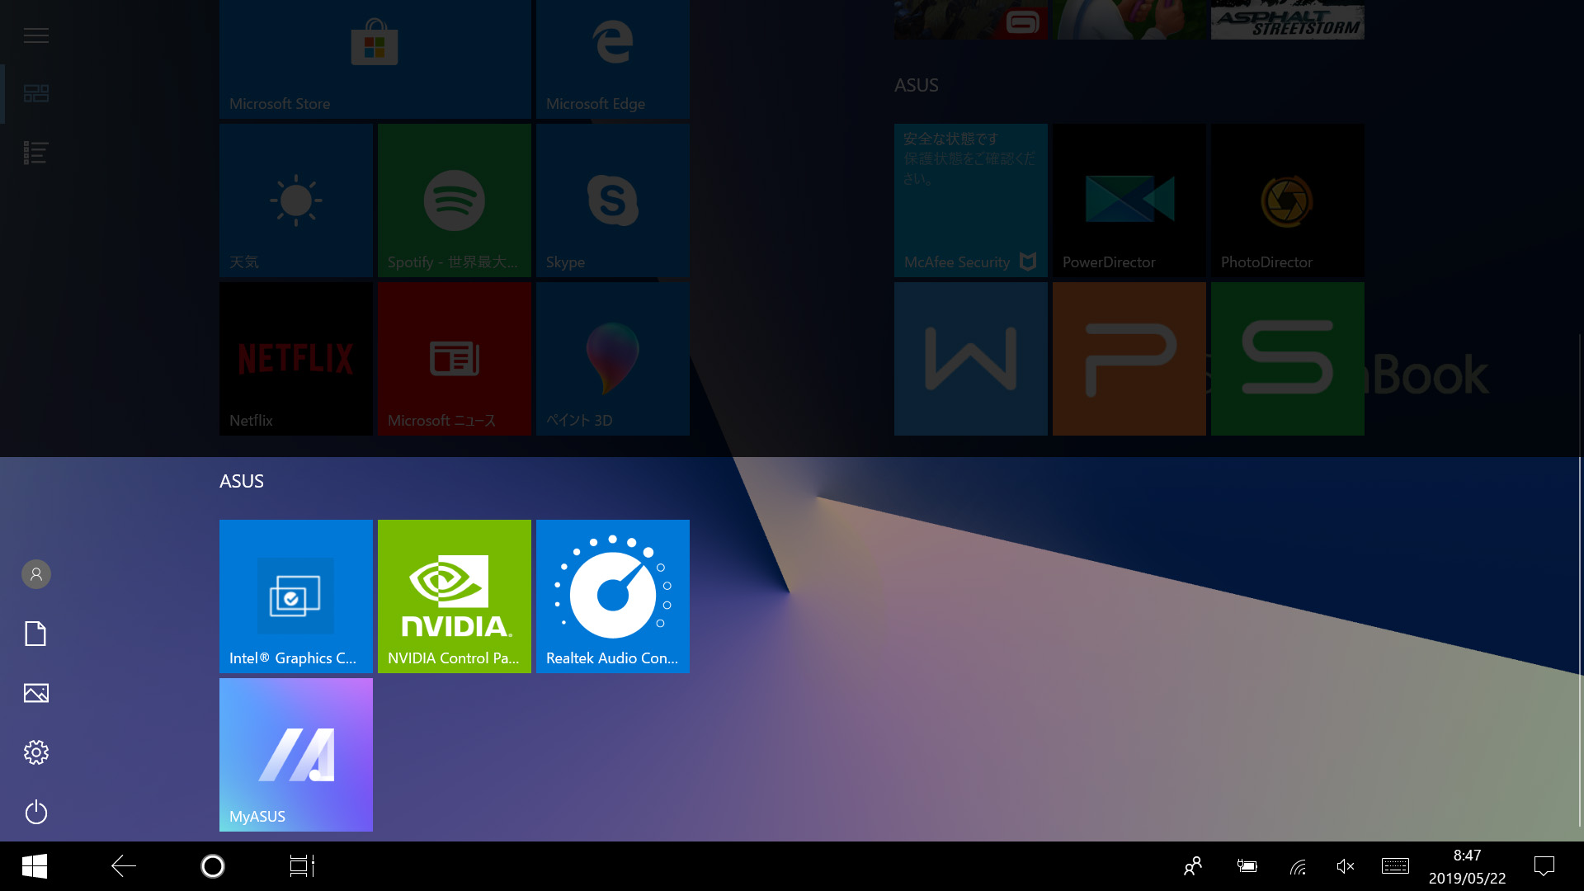Open the NVIDIA Control Panel tile
The image size is (1584, 891).
coord(454,596)
